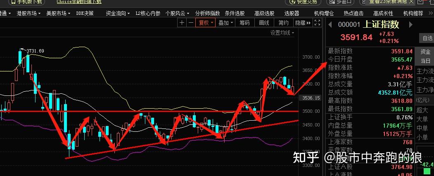The image size is (434, 176).
Task: Open the 高级选股 menu item
Action: [264, 13]
